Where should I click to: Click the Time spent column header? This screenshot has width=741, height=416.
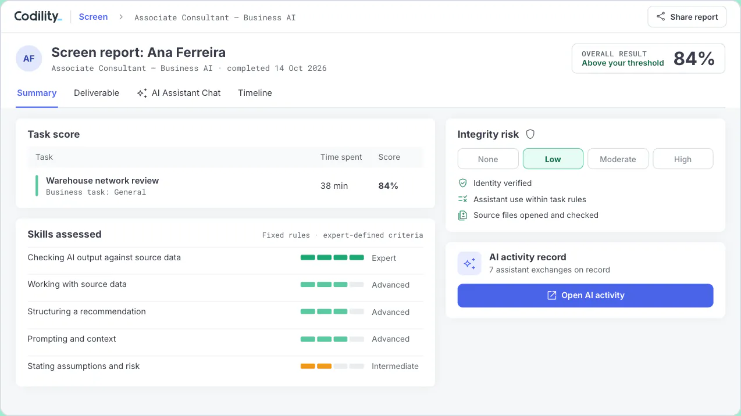(341, 157)
